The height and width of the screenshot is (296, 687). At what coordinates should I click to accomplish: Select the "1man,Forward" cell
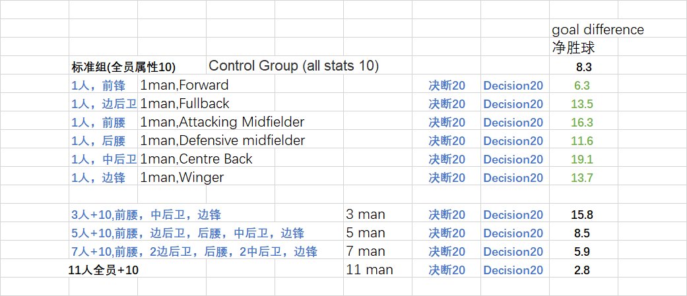click(184, 85)
